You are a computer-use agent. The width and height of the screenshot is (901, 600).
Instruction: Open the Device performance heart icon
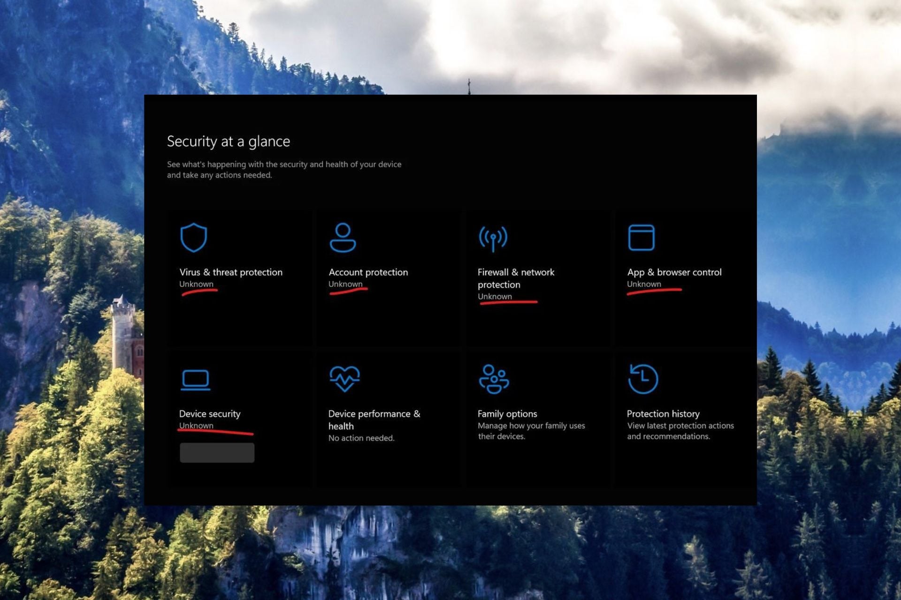click(344, 379)
